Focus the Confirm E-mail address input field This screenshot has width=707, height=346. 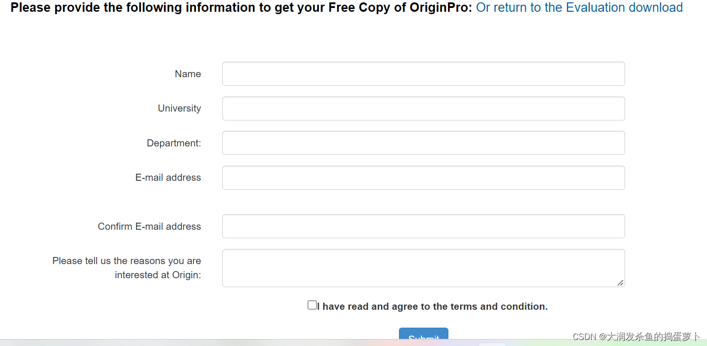423,226
